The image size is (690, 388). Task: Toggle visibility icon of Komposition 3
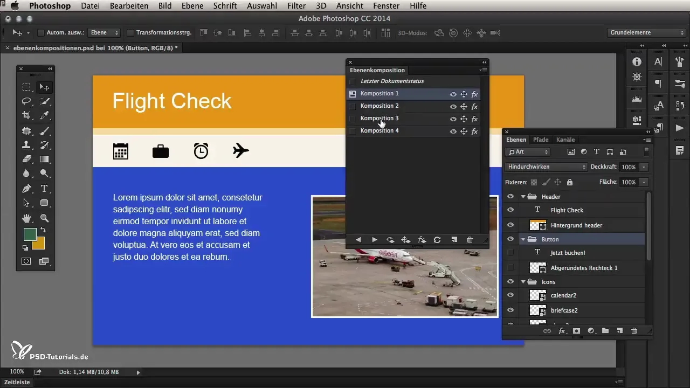pyautogui.click(x=453, y=119)
